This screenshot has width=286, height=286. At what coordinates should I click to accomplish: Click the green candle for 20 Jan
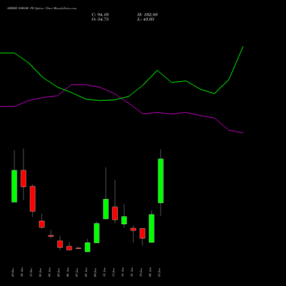(152, 228)
